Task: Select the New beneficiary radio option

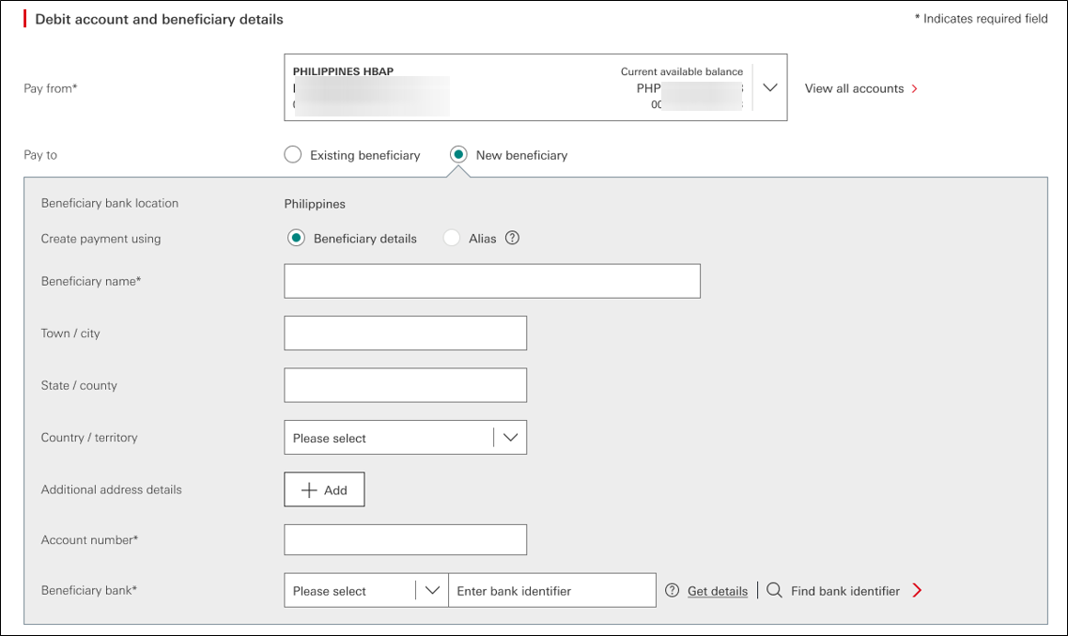Action: click(x=458, y=155)
